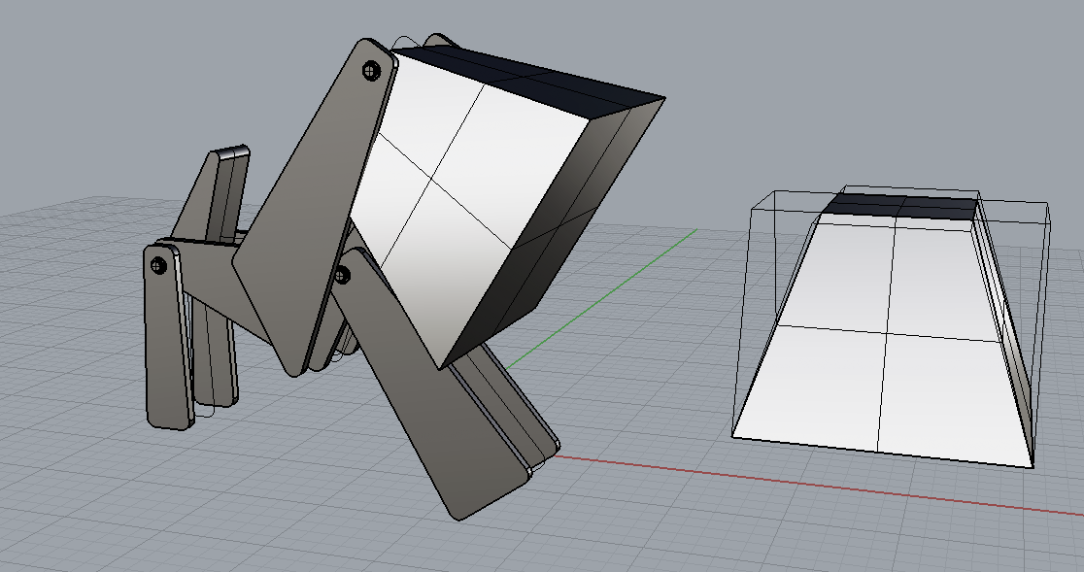Screen dimensions: 1084x572
Task: Click the bolt hole atop the large arm
Action: [x=370, y=70]
